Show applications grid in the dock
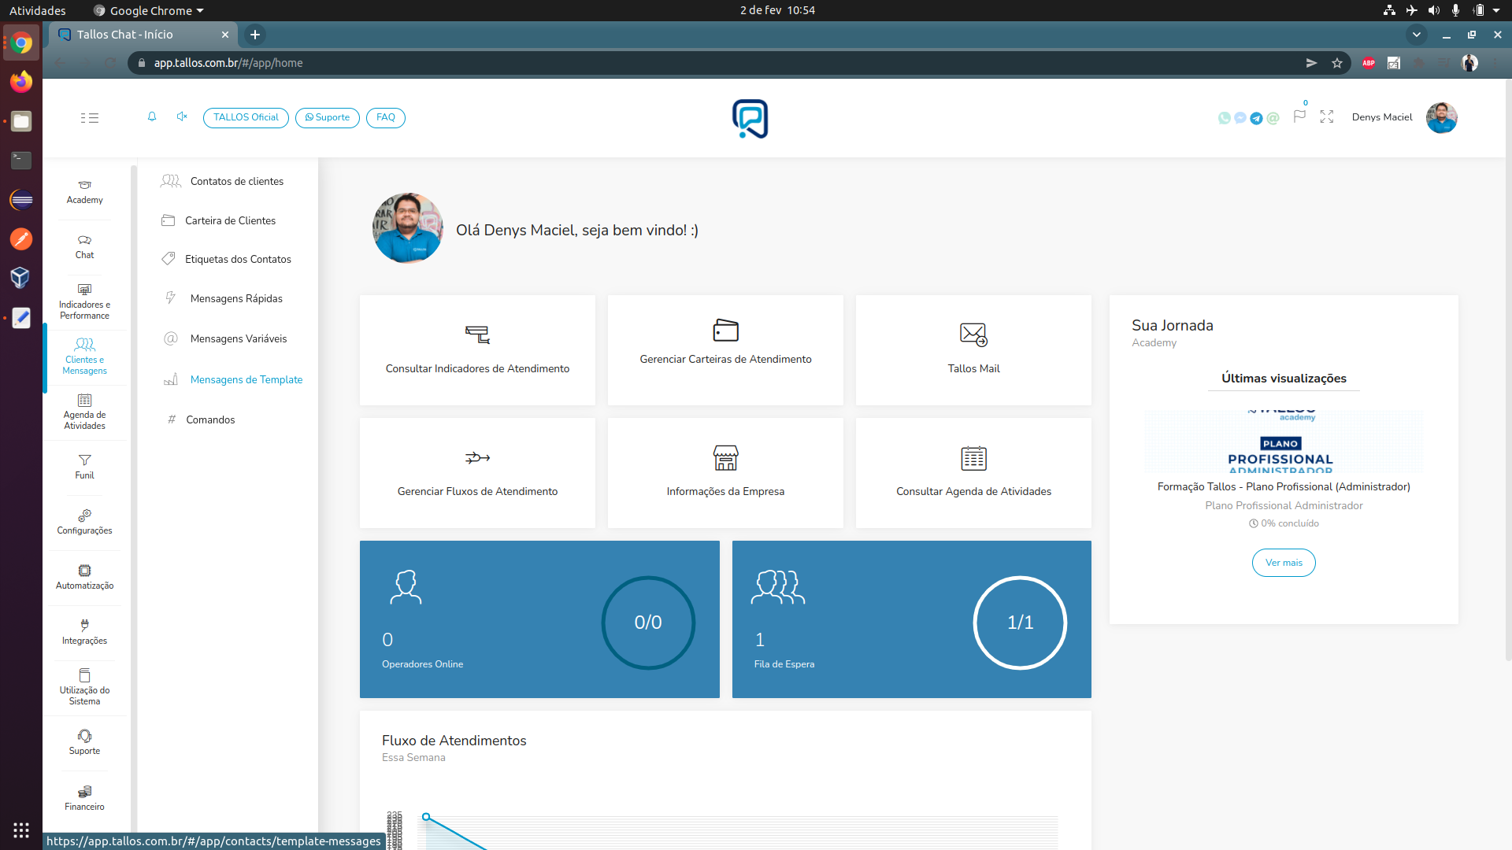Viewport: 1512px width, 850px height. click(x=21, y=830)
